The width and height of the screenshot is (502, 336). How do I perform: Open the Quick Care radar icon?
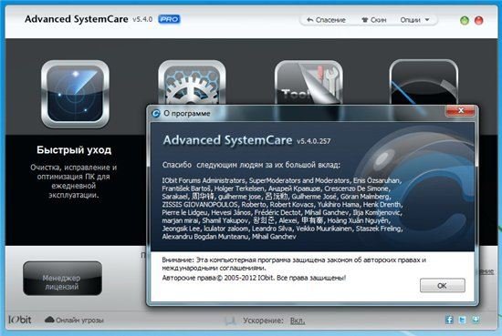pos(75,94)
